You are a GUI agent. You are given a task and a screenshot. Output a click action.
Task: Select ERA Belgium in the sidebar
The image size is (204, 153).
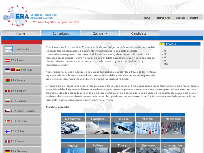[x=22, y=91]
